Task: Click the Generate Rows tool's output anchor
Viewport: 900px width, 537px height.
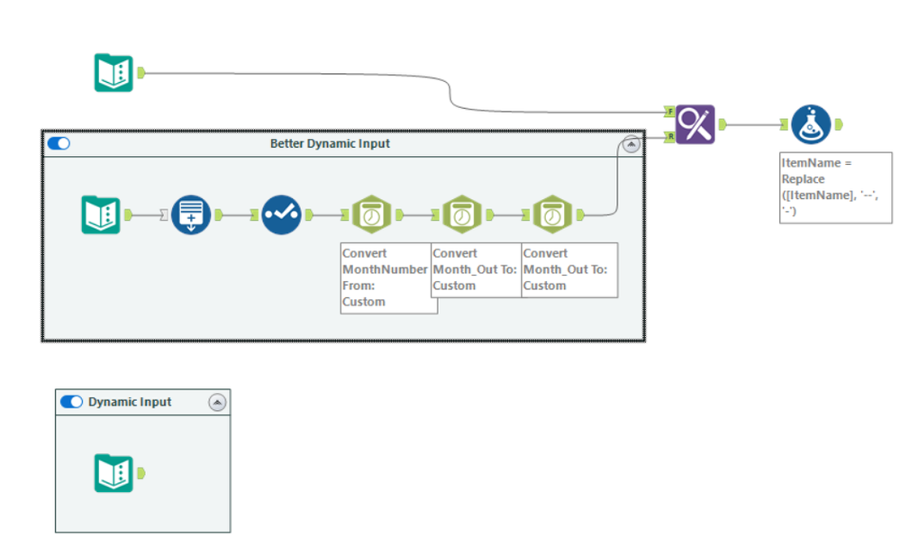Action: point(218,214)
